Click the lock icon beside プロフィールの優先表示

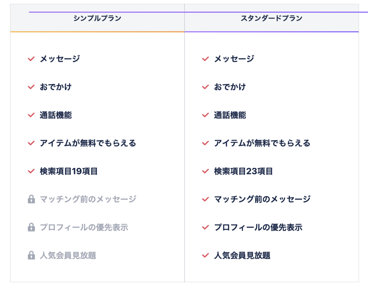point(31,227)
